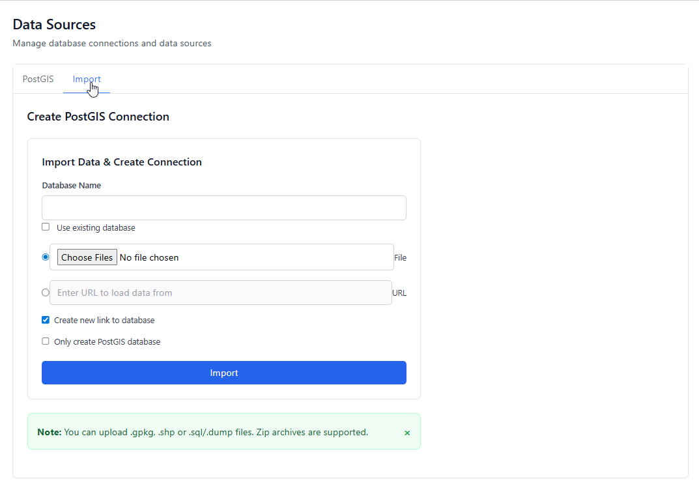Click the URL label beside input
Image resolution: width=699 pixels, height=503 pixels.
(x=399, y=293)
